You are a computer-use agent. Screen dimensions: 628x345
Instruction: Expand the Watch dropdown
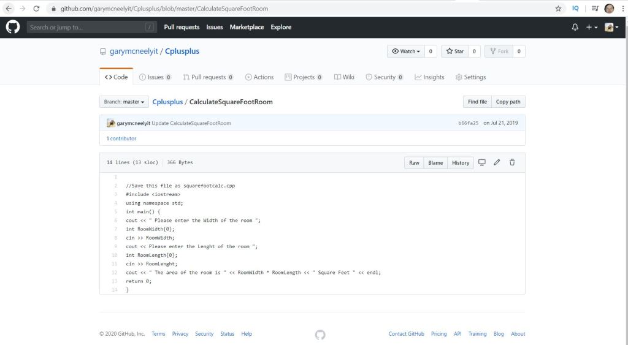(x=405, y=51)
